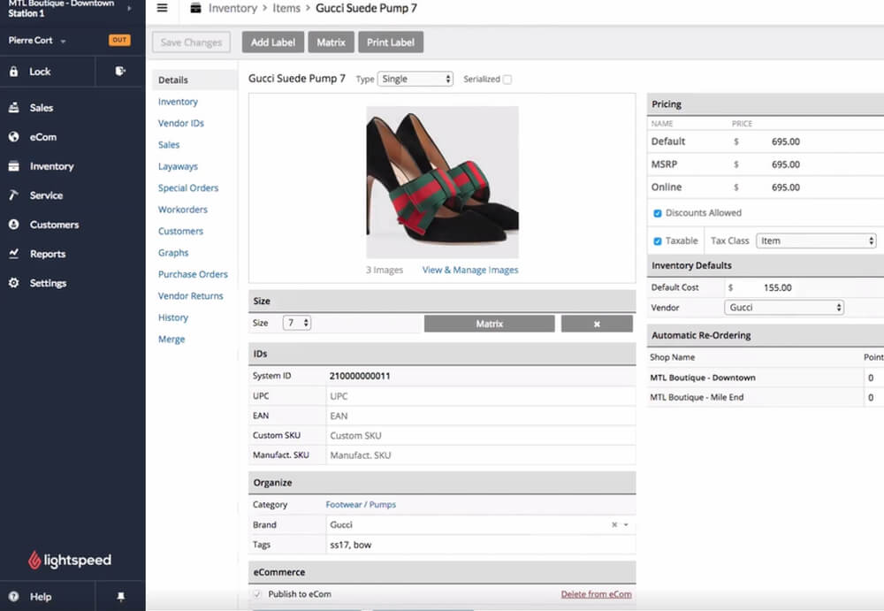Click the Save Changes button
Screen dimensions: 884x611
coord(191,42)
